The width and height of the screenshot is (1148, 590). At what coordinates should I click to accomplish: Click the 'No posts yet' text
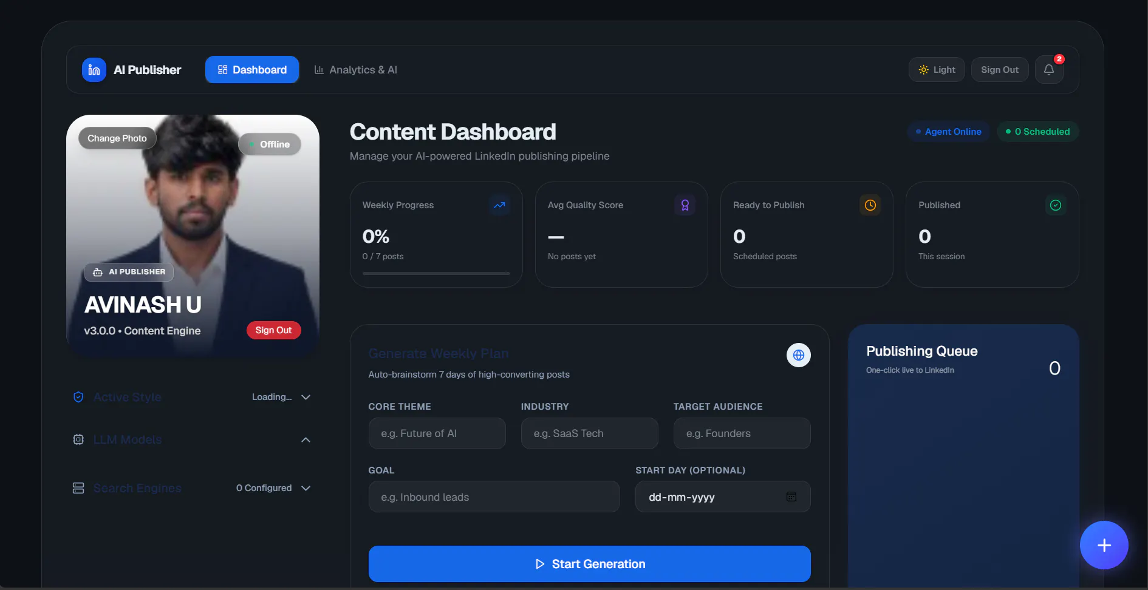tap(572, 256)
